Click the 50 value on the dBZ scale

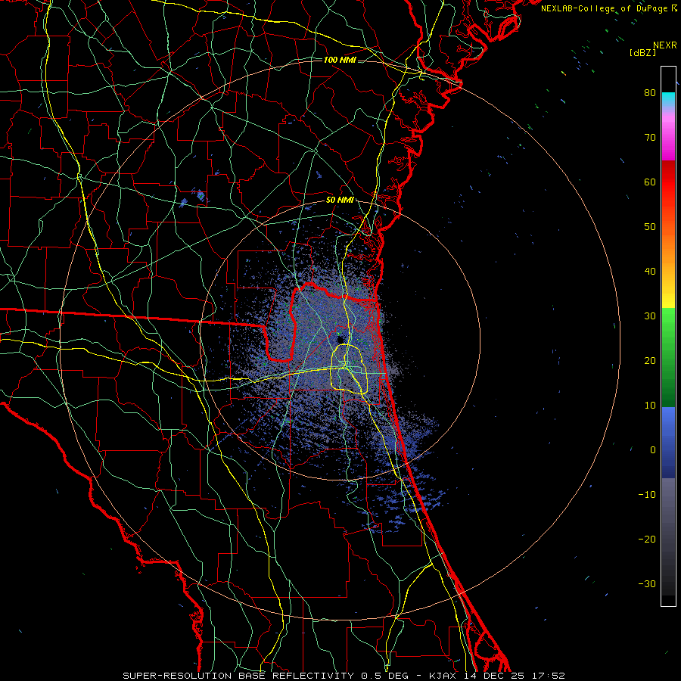pyautogui.click(x=650, y=227)
